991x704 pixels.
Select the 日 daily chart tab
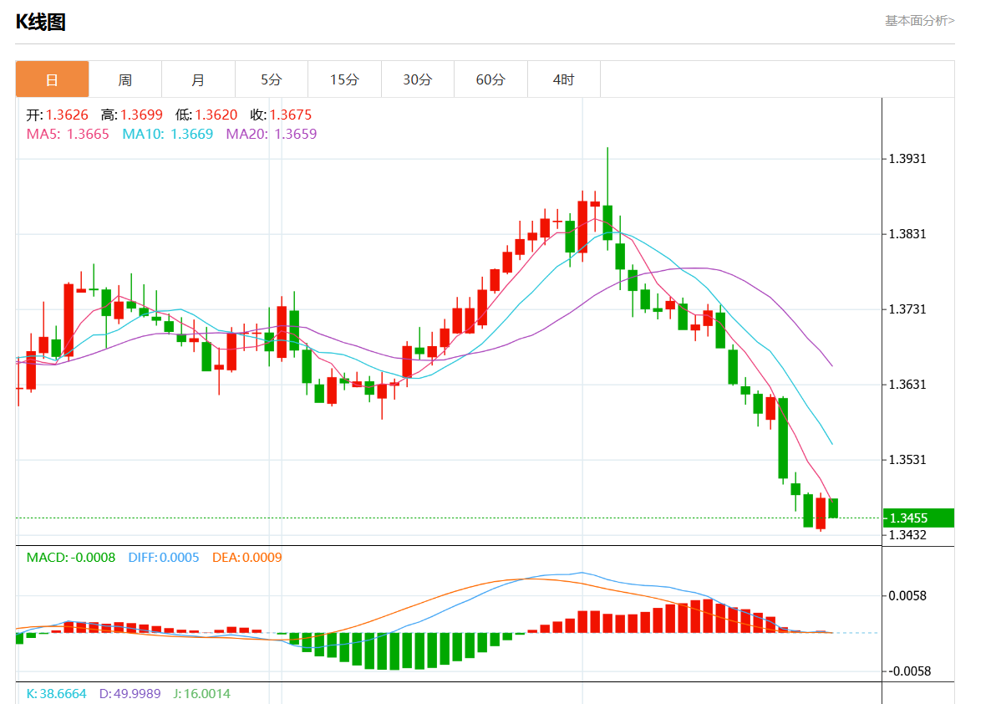(53, 79)
